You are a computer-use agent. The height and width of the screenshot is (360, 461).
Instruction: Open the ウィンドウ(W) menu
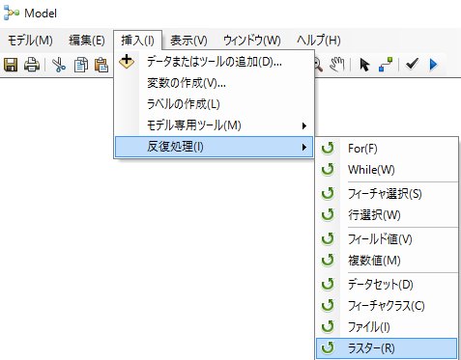click(x=252, y=41)
